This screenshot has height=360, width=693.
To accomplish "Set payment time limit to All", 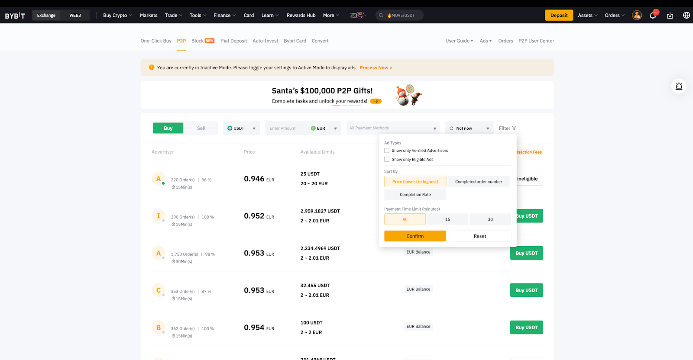I will coord(405,219).
